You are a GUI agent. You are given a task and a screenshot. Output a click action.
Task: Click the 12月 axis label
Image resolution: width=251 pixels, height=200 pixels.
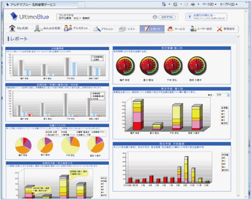coord(206,185)
